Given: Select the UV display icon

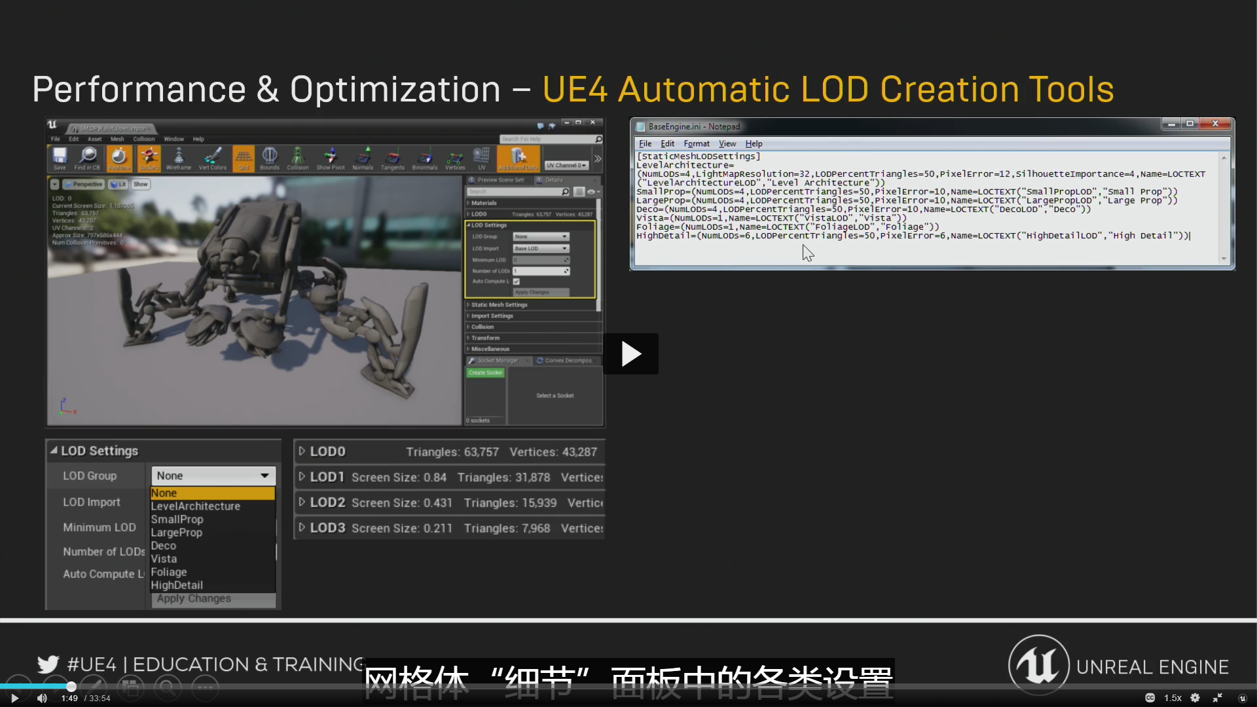Looking at the screenshot, I should coord(482,158).
